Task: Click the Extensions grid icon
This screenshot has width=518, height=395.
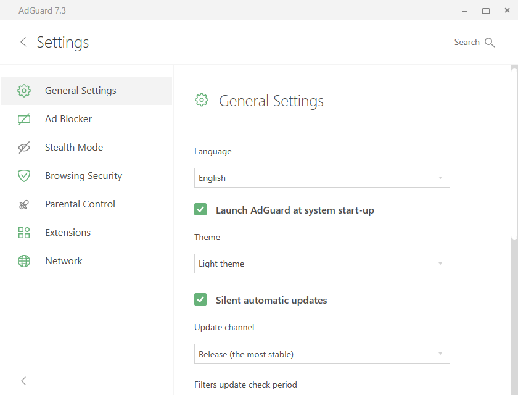Action: 24,233
